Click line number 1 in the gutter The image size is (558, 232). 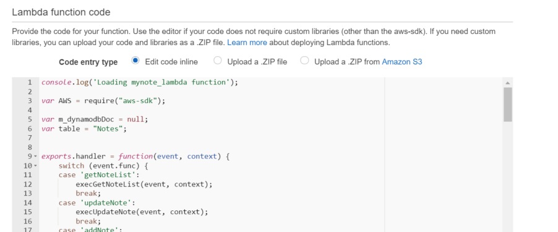(x=30, y=82)
